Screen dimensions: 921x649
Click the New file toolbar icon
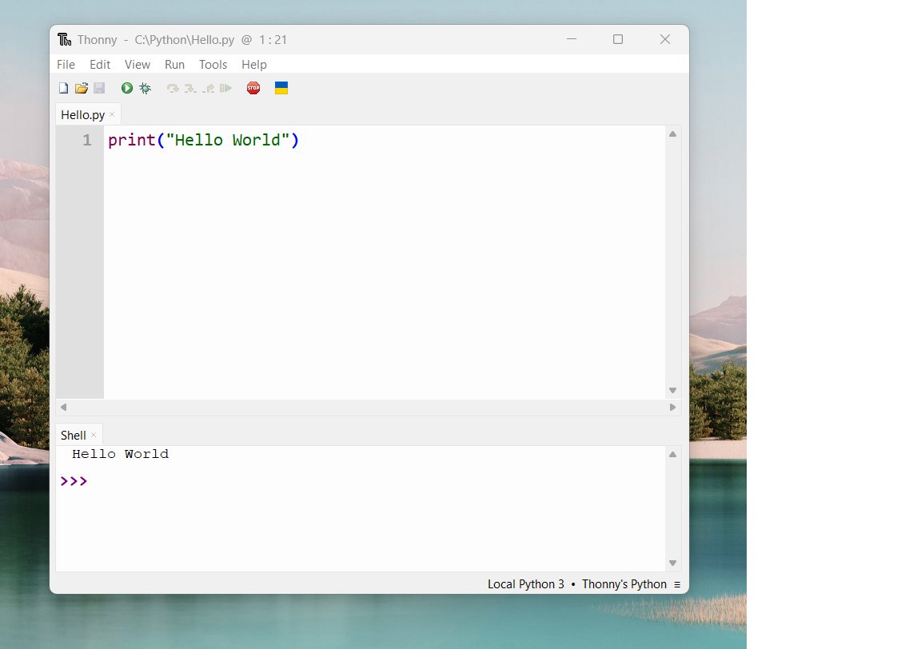pyautogui.click(x=63, y=88)
